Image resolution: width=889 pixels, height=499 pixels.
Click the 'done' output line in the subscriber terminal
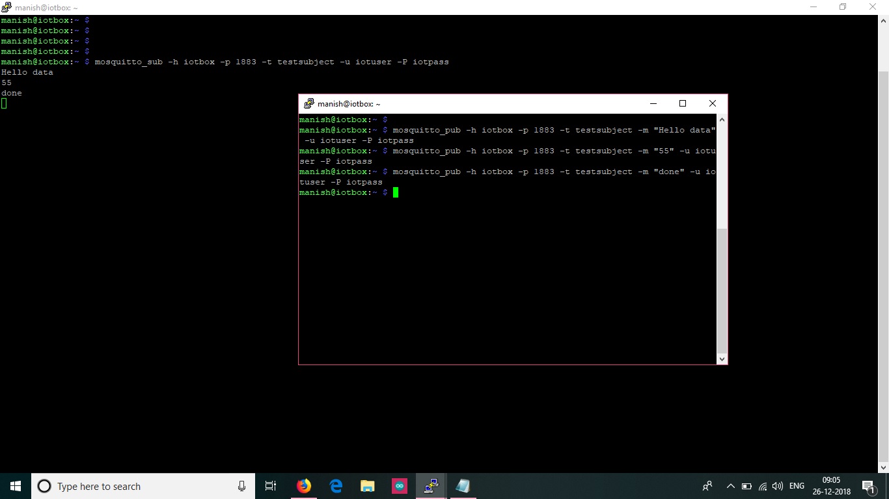pos(12,93)
